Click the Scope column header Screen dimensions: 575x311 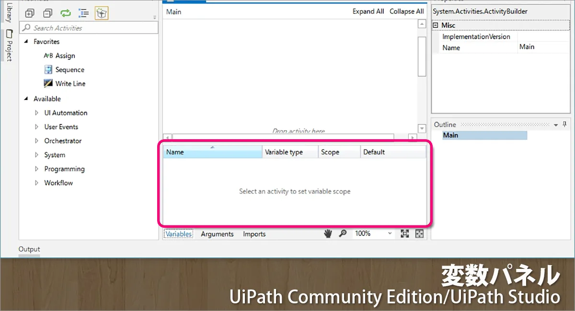[339, 152]
